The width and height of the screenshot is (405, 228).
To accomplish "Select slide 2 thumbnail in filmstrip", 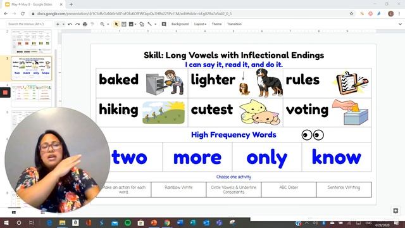I will tap(31, 41).
